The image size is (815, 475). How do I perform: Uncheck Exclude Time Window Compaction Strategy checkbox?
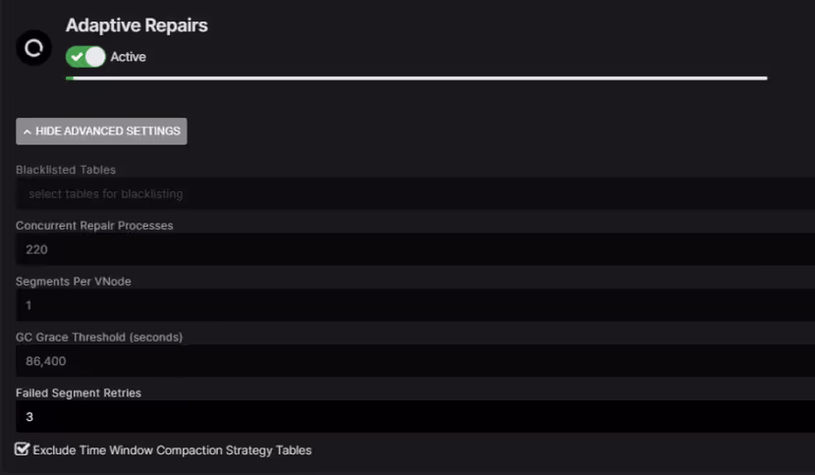[x=23, y=449]
